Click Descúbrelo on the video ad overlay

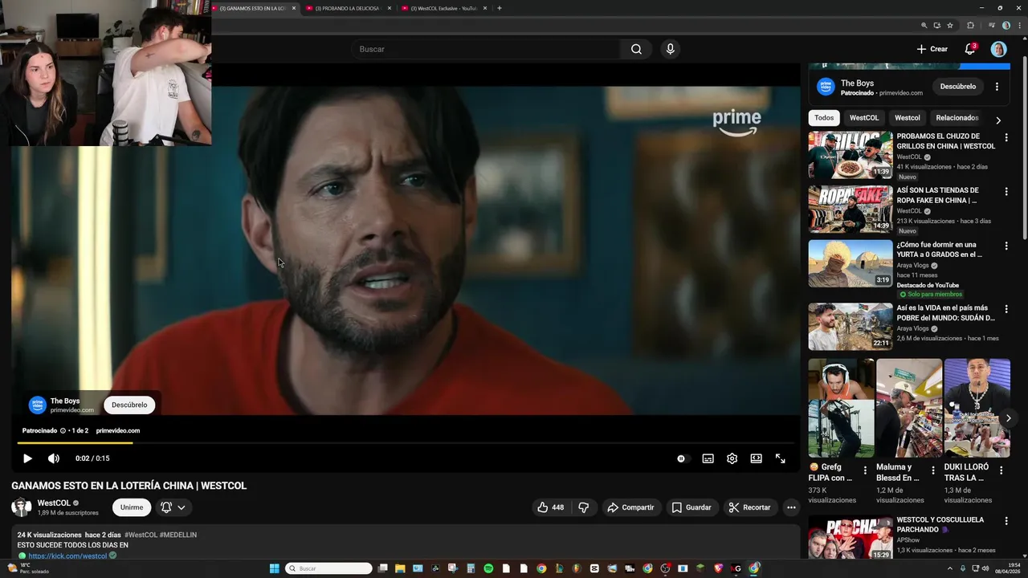pos(129,405)
